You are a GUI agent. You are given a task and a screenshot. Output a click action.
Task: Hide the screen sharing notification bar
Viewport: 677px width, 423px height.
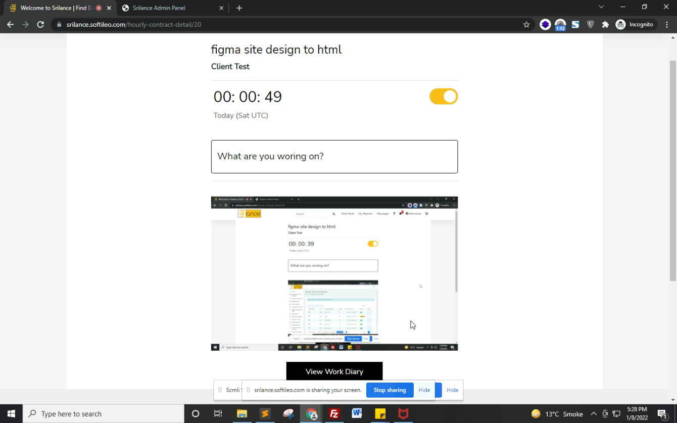click(424, 390)
